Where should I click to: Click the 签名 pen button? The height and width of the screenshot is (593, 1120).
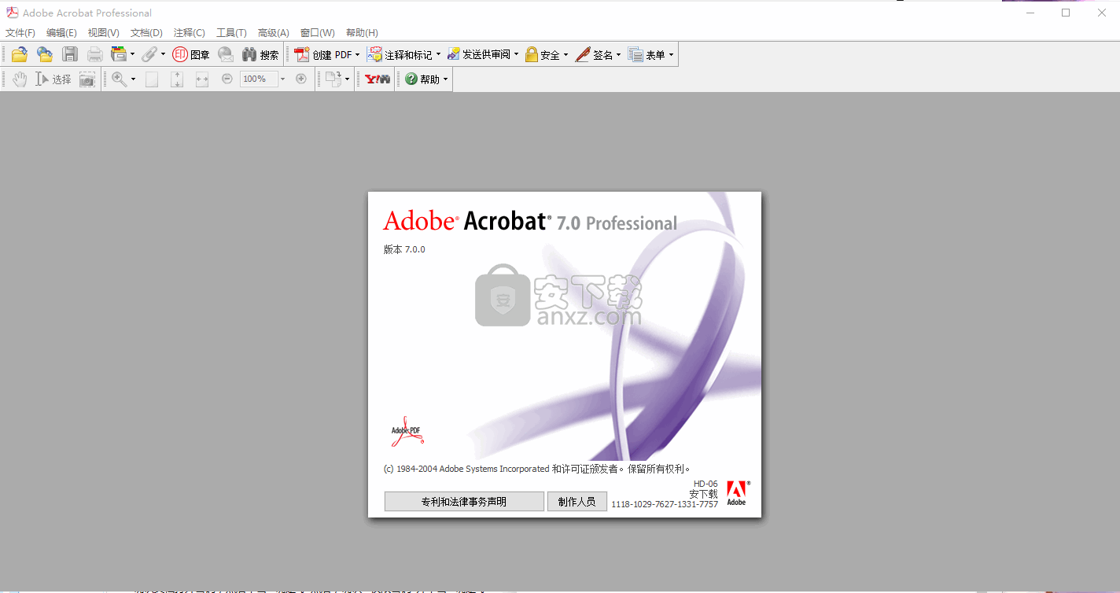[x=594, y=54]
